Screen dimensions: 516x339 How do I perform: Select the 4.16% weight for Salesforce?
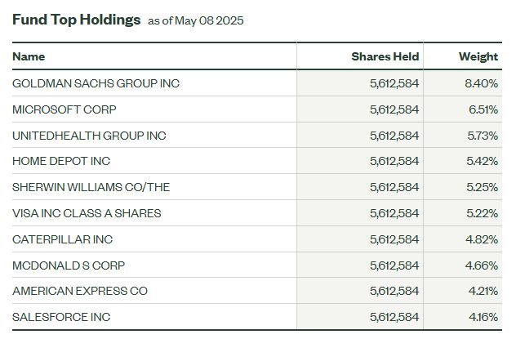point(483,317)
